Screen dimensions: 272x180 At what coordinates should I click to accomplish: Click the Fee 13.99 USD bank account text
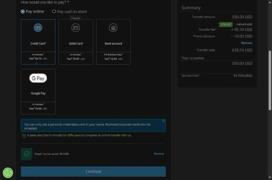coord(113,59)
